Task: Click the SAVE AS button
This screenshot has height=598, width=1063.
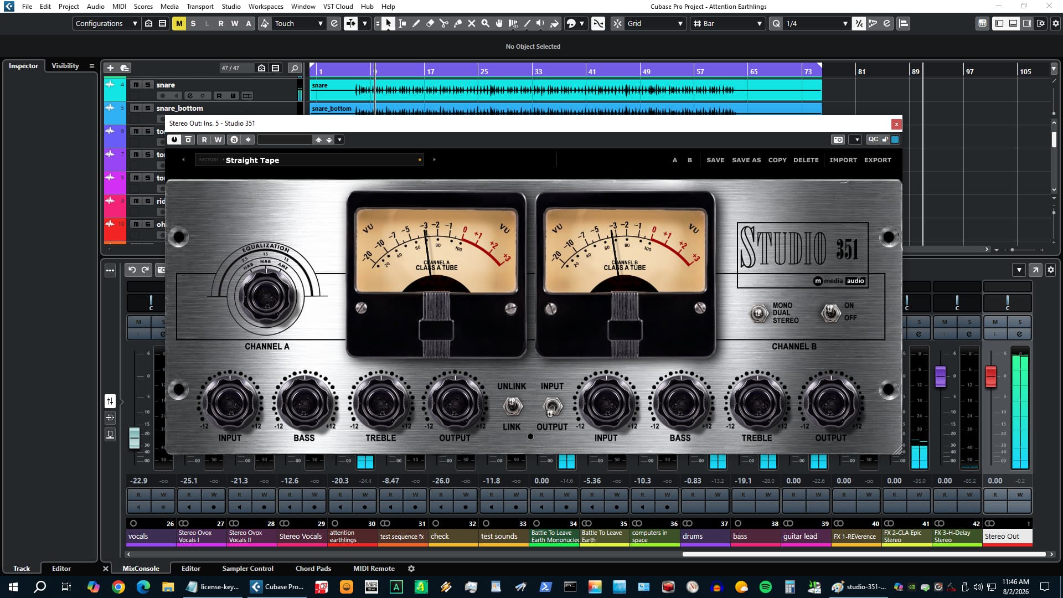Action: click(746, 159)
